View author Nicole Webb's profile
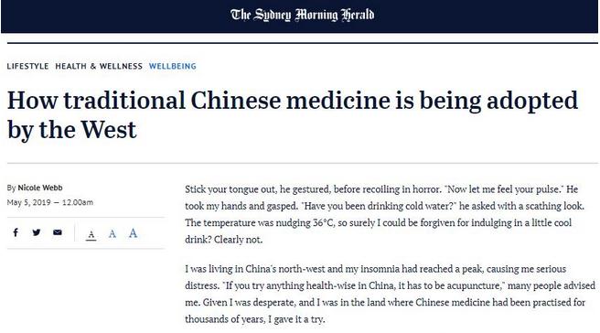 [x=40, y=188]
